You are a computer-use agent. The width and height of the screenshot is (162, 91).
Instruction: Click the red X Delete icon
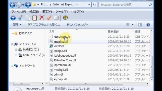point(42,18)
